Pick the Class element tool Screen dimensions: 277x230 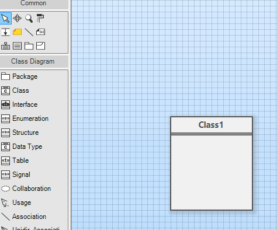click(34, 90)
